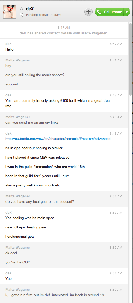Click the chat scrollbar thumb

click(x=131, y=59)
